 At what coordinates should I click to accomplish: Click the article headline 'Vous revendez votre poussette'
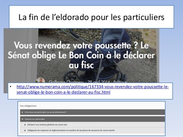click(81, 55)
